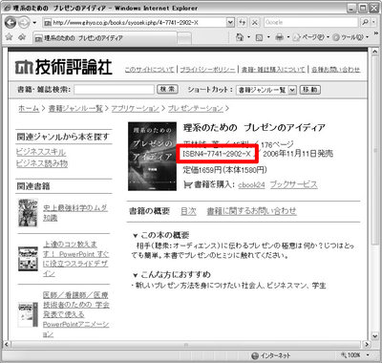
Task: Click the Print toolbar icon
Action: coord(279,37)
